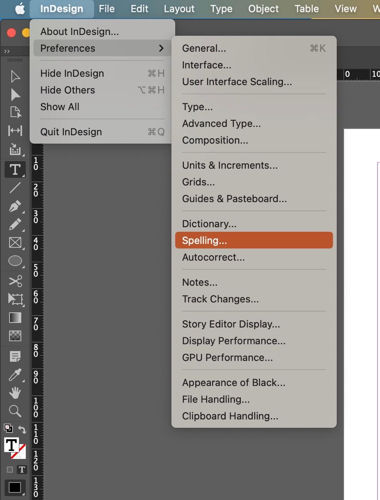
Task: Open the Apply Color black box dropdown
Action: pyautogui.click(x=15, y=488)
